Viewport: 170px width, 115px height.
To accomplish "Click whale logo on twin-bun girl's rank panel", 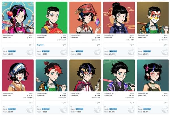I will point(165,110).
